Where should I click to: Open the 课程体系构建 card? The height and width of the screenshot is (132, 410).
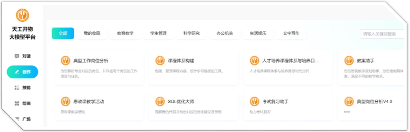(x=193, y=68)
